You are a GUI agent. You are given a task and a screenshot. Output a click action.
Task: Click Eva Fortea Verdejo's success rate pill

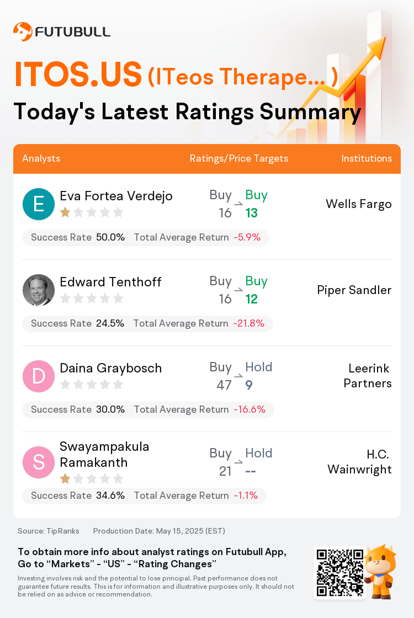[x=146, y=237]
